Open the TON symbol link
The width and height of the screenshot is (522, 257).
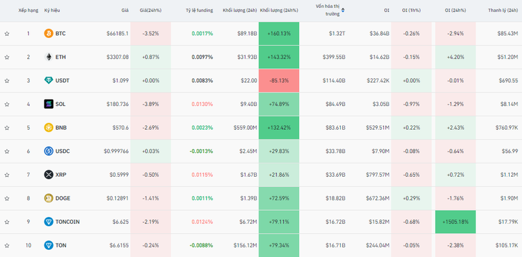61,245
